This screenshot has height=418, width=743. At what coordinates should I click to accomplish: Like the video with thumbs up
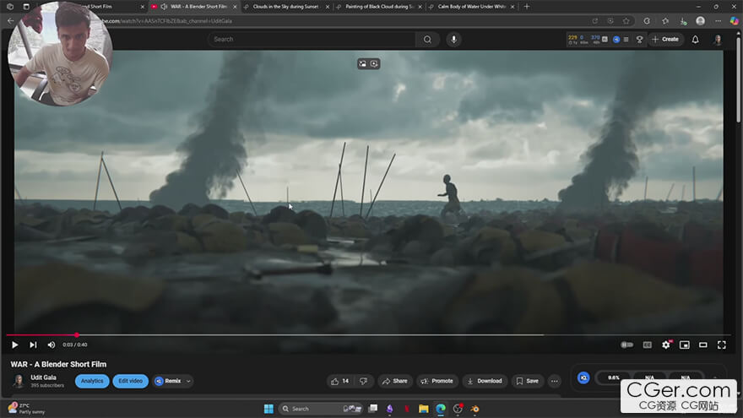tap(340, 381)
